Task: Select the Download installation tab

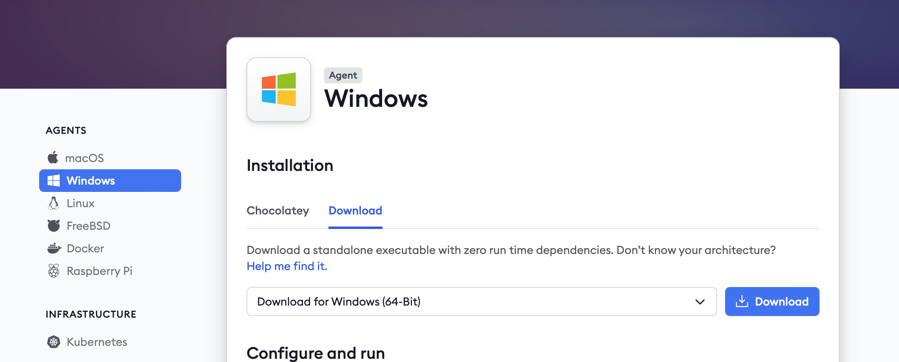Action: point(355,211)
